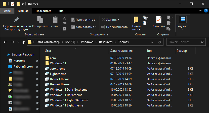Open the File tab
Image resolution: width=209 pixels, height=113 pixels.
[x=7, y=11]
